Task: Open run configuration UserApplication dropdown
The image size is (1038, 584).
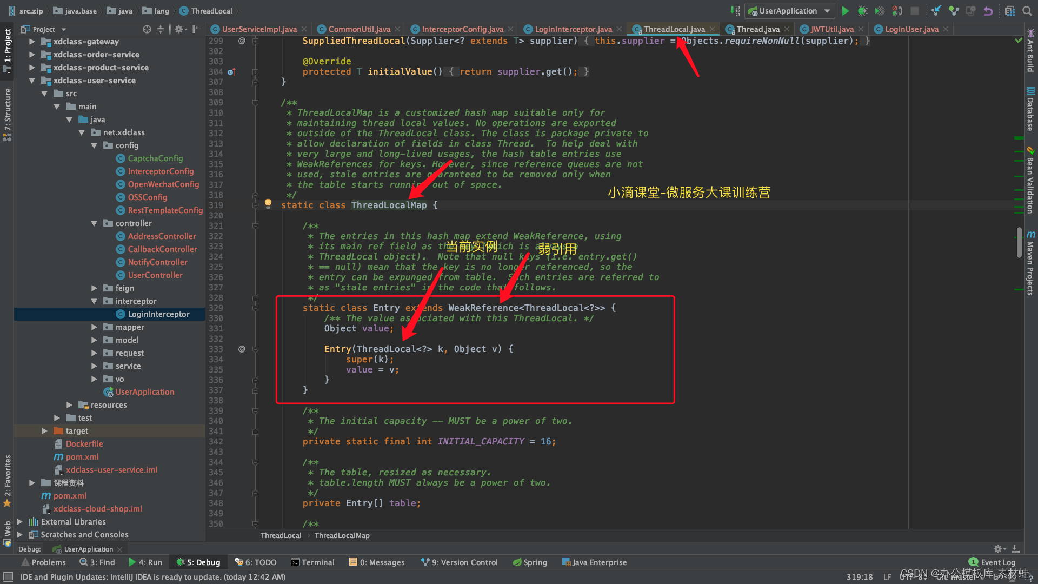Action: point(789,11)
